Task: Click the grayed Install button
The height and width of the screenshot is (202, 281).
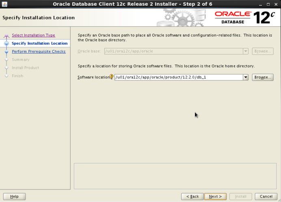Action: coord(241,196)
